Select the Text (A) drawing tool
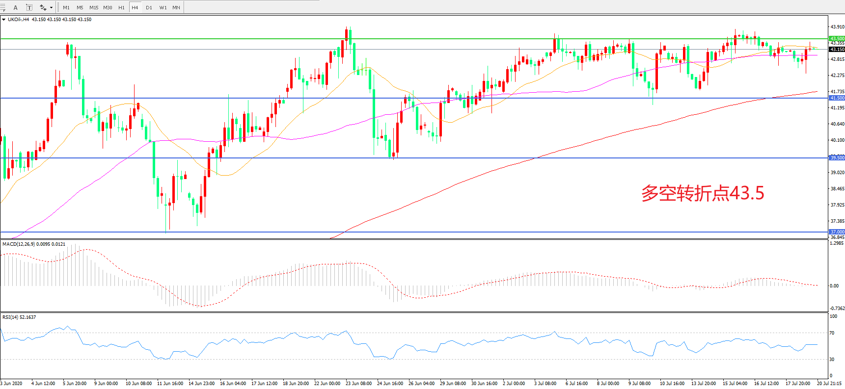 coord(15,7)
